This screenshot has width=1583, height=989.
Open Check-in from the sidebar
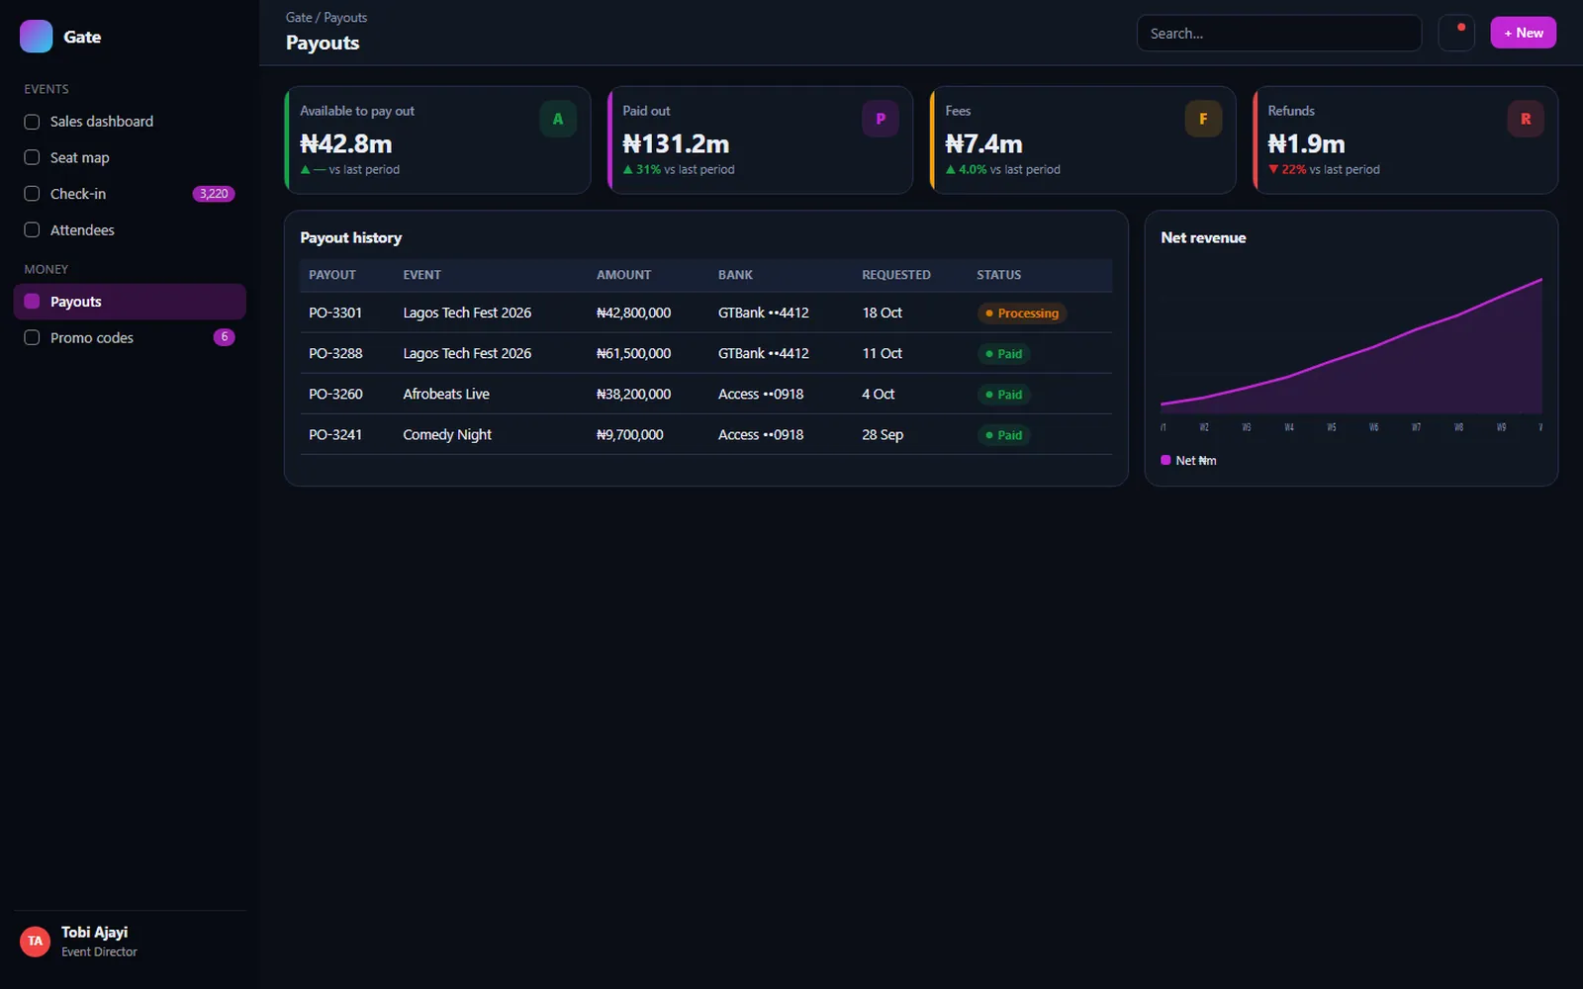(130, 194)
